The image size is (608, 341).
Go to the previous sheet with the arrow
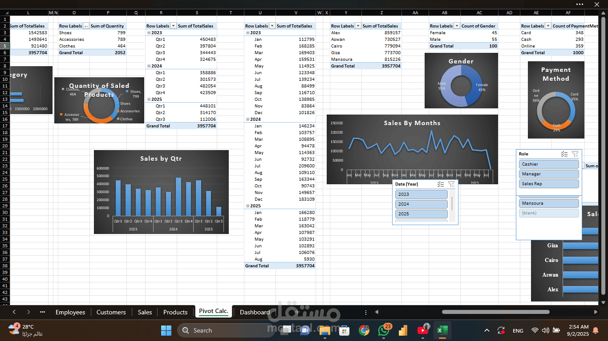14,312
